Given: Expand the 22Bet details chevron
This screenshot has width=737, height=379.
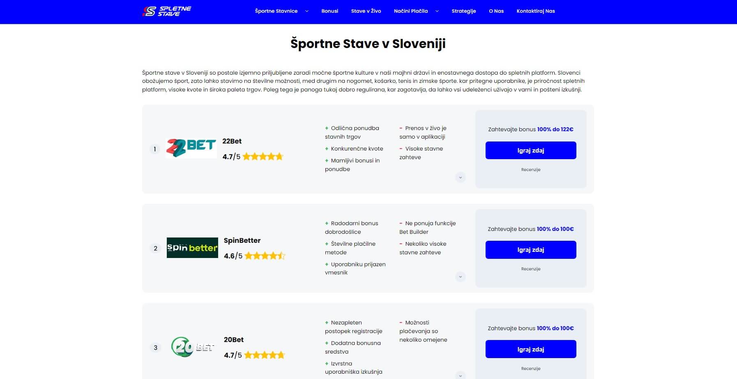Looking at the screenshot, I should [460, 177].
